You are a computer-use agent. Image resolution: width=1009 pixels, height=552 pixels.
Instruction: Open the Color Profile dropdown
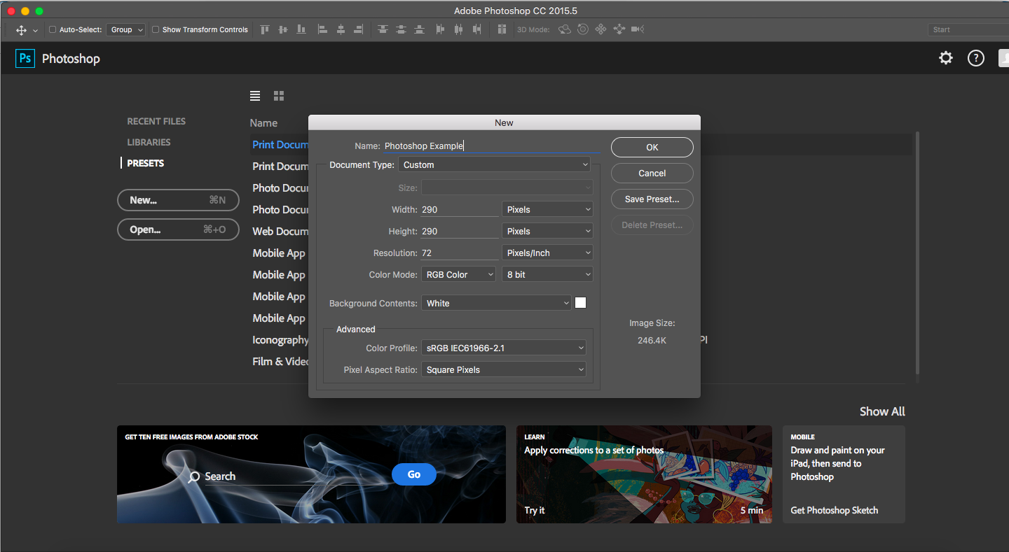click(x=504, y=348)
